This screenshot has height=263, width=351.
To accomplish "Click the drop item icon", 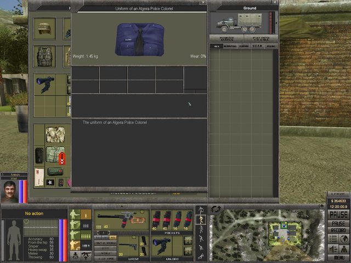I will 75,256.
